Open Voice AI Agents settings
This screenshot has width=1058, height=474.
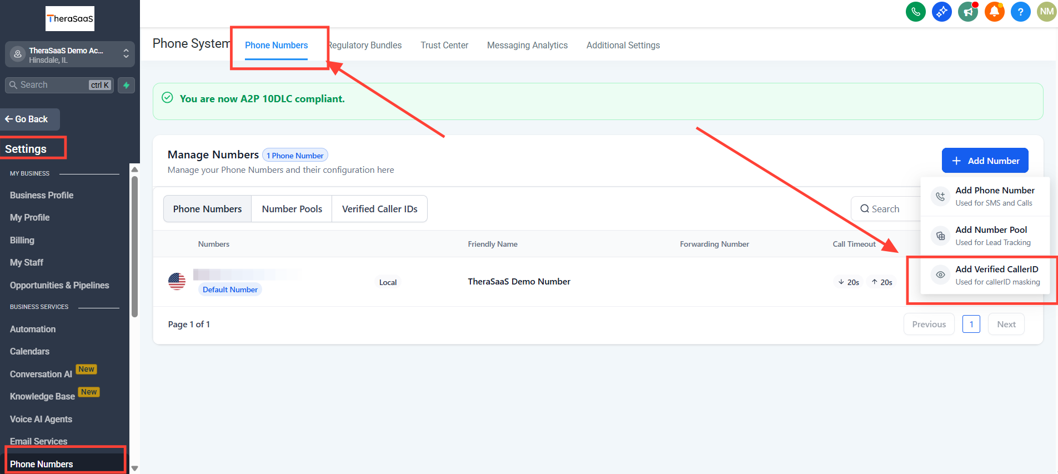(41, 419)
